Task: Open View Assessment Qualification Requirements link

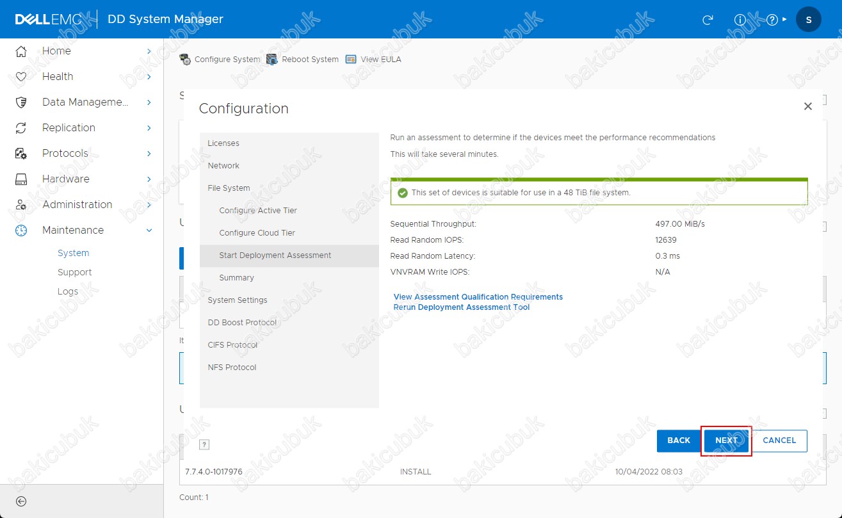Action: [478, 297]
